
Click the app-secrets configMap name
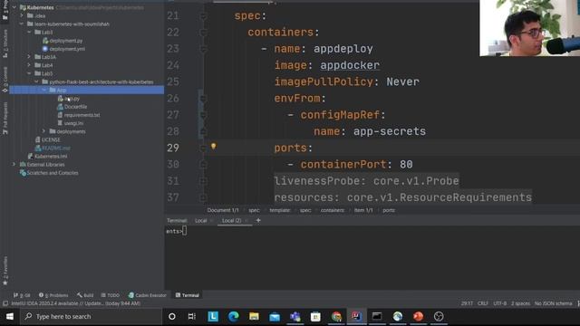tap(390, 131)
